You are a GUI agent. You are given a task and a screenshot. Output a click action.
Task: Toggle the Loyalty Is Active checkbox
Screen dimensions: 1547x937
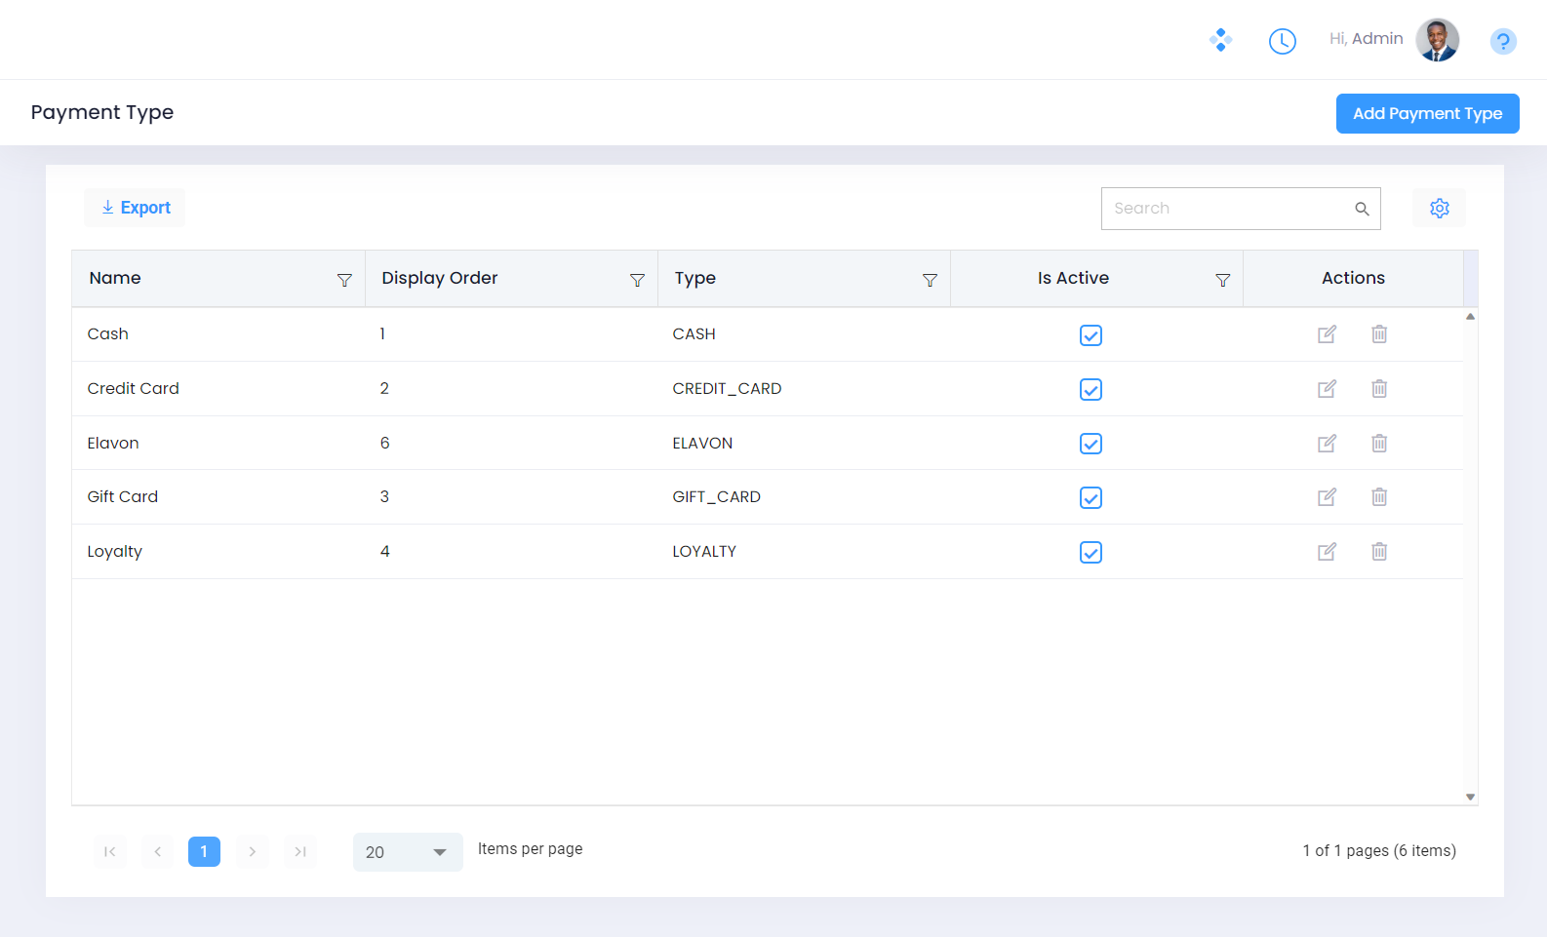coord(1091,553)
